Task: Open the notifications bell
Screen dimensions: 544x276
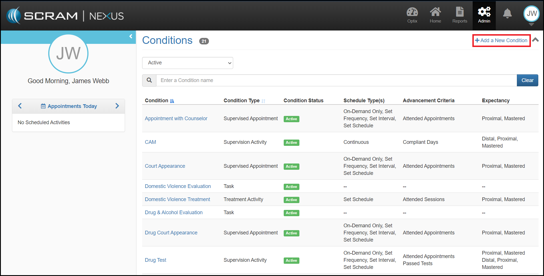Action: pyautogui.click(x=507, y=13)
